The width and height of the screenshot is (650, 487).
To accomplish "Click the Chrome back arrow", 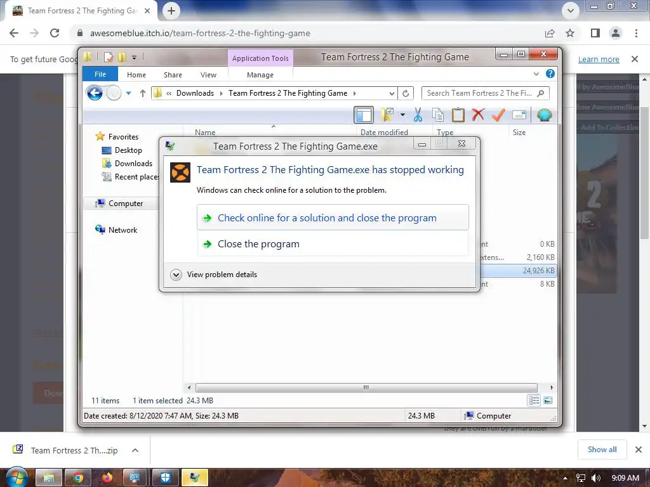I will coord(14,33).
